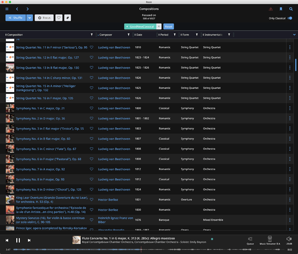Click the tag icon button
The image size is (298, 254).
click(x=68, y=18)
